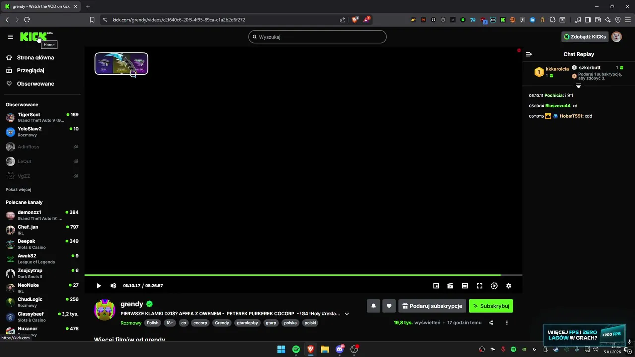Screen dimensions: 635x357
Task: Go back in browser
Action: [7, 20]
